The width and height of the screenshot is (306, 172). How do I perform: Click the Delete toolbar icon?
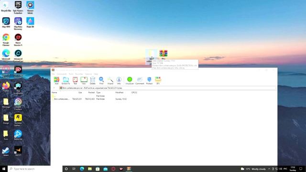[x=93, y=81]
